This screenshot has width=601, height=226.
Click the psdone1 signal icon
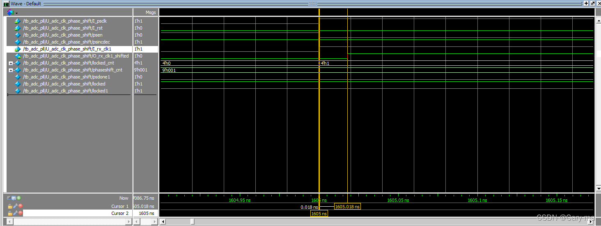(17, 77)
